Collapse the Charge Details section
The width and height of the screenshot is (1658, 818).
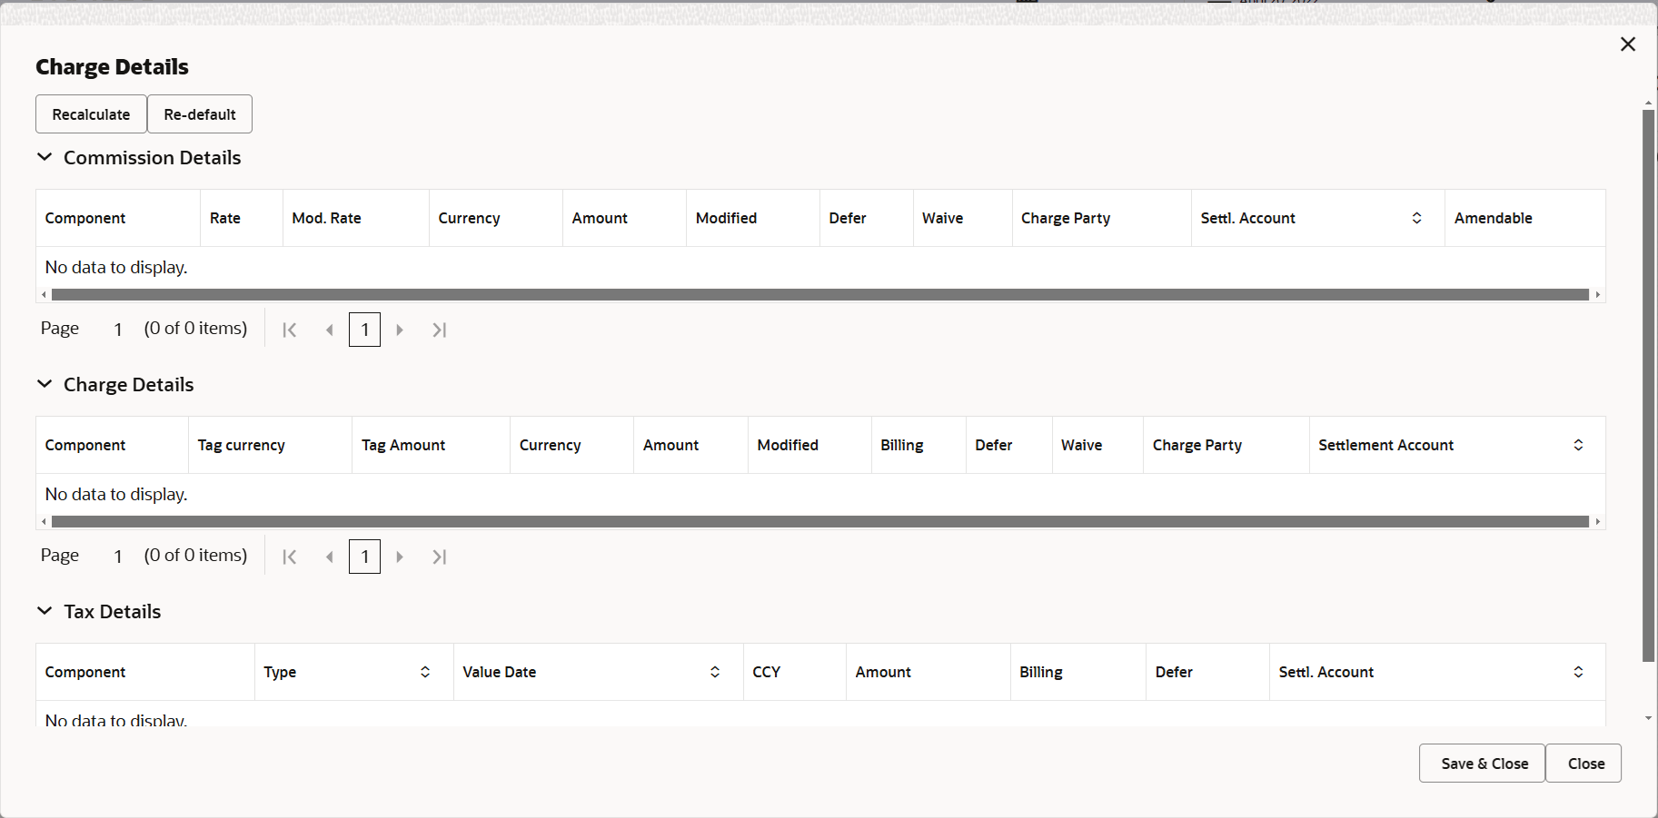click(45, 383)
